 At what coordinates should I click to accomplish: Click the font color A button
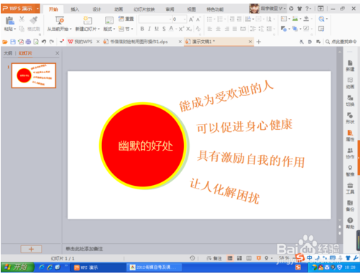click(x=171, y=29)
